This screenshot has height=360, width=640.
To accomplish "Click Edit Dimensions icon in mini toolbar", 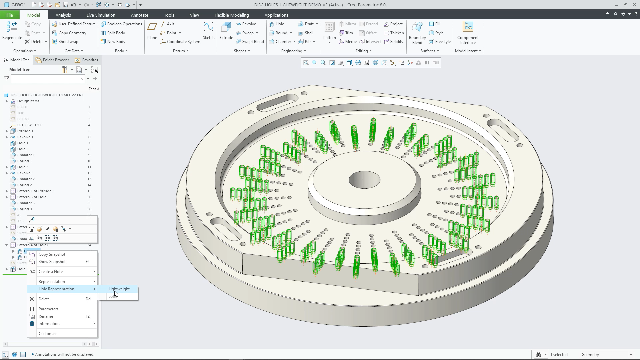I will (32, 229).
